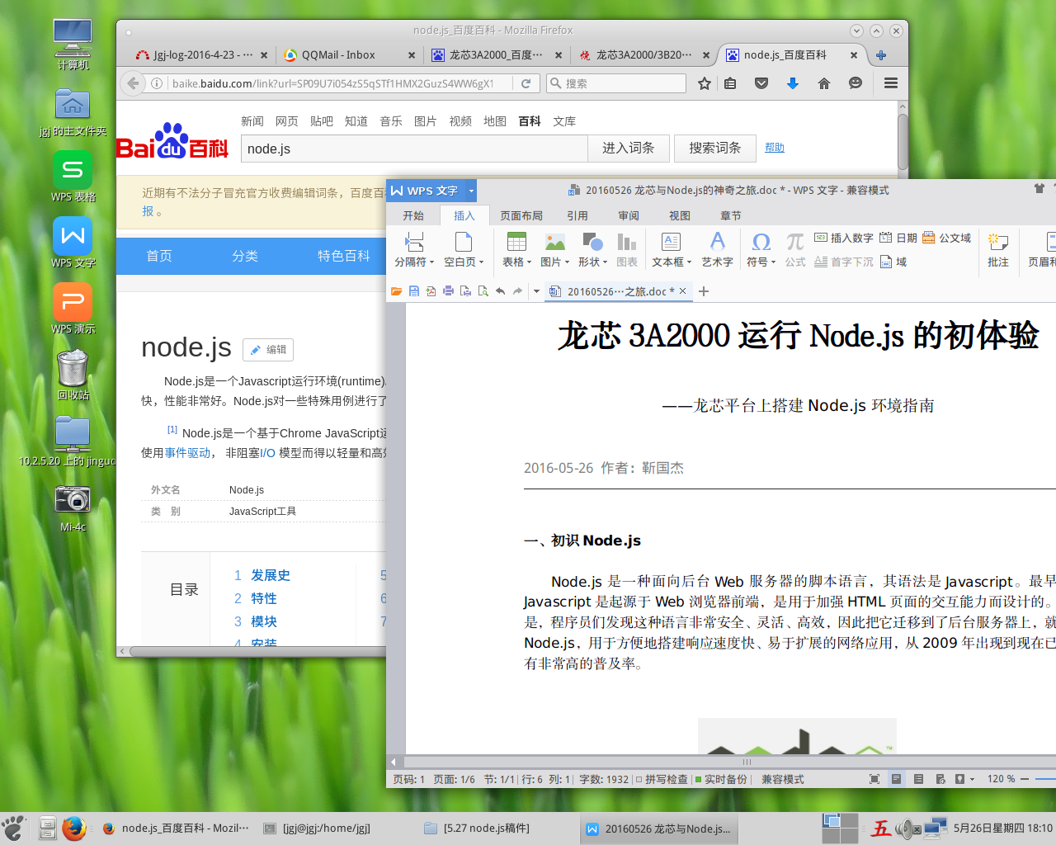This screenshot has width=1056, height=845.
Task: Select the Jgj-log-2016-4-23 Firefox tab
Action: click(202, 55)
